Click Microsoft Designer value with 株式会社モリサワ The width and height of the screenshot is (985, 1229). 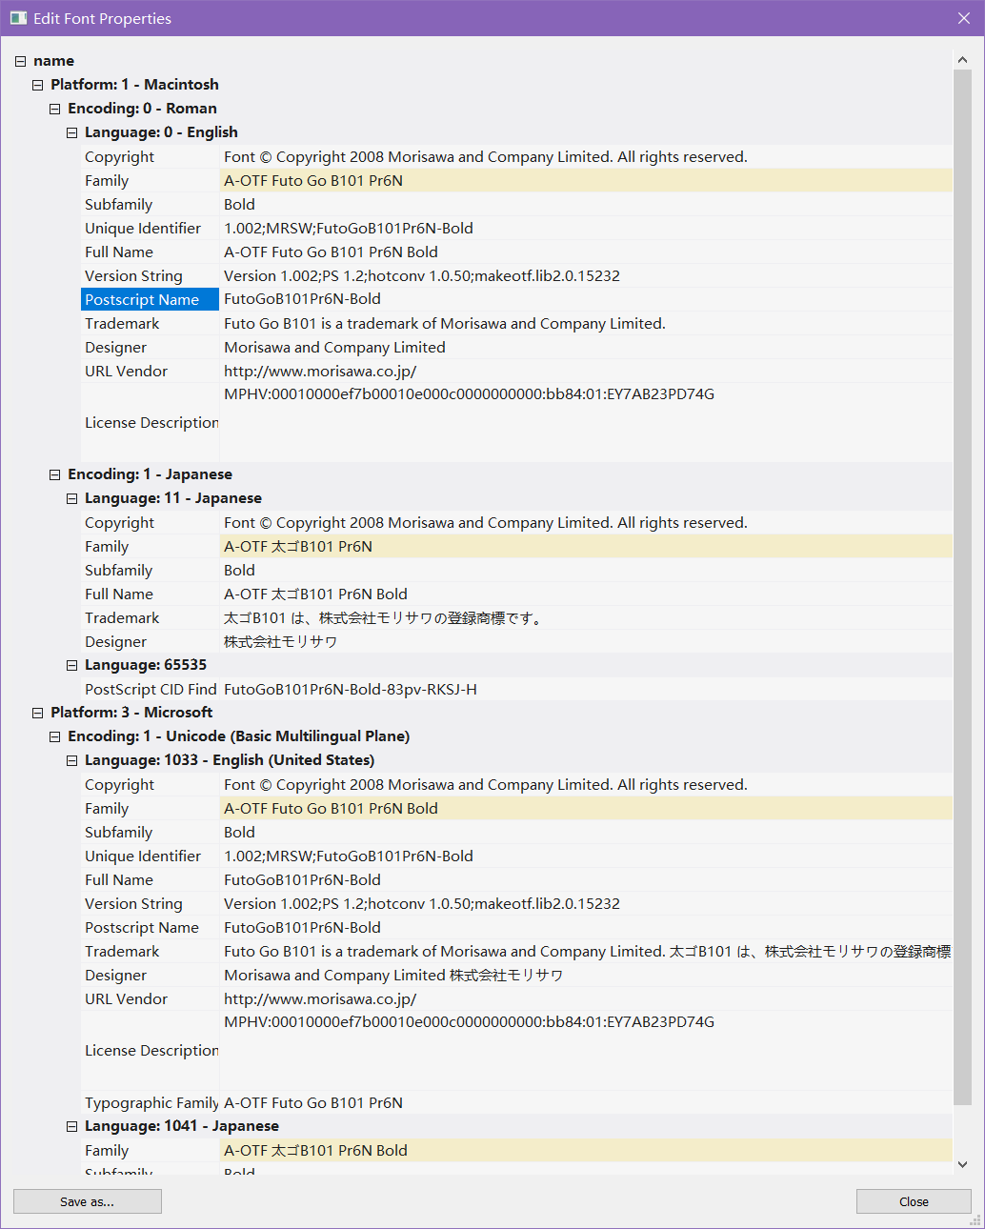(x=586, y=975)
